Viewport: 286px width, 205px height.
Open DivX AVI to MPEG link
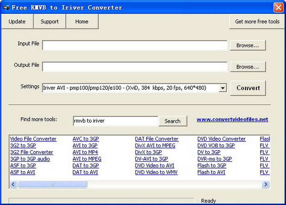(x=155, y=146)
